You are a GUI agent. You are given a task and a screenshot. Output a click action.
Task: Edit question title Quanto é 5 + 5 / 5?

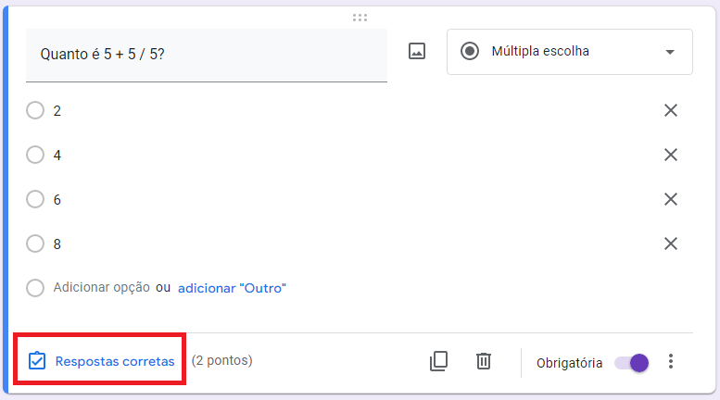tap(207, 55)
